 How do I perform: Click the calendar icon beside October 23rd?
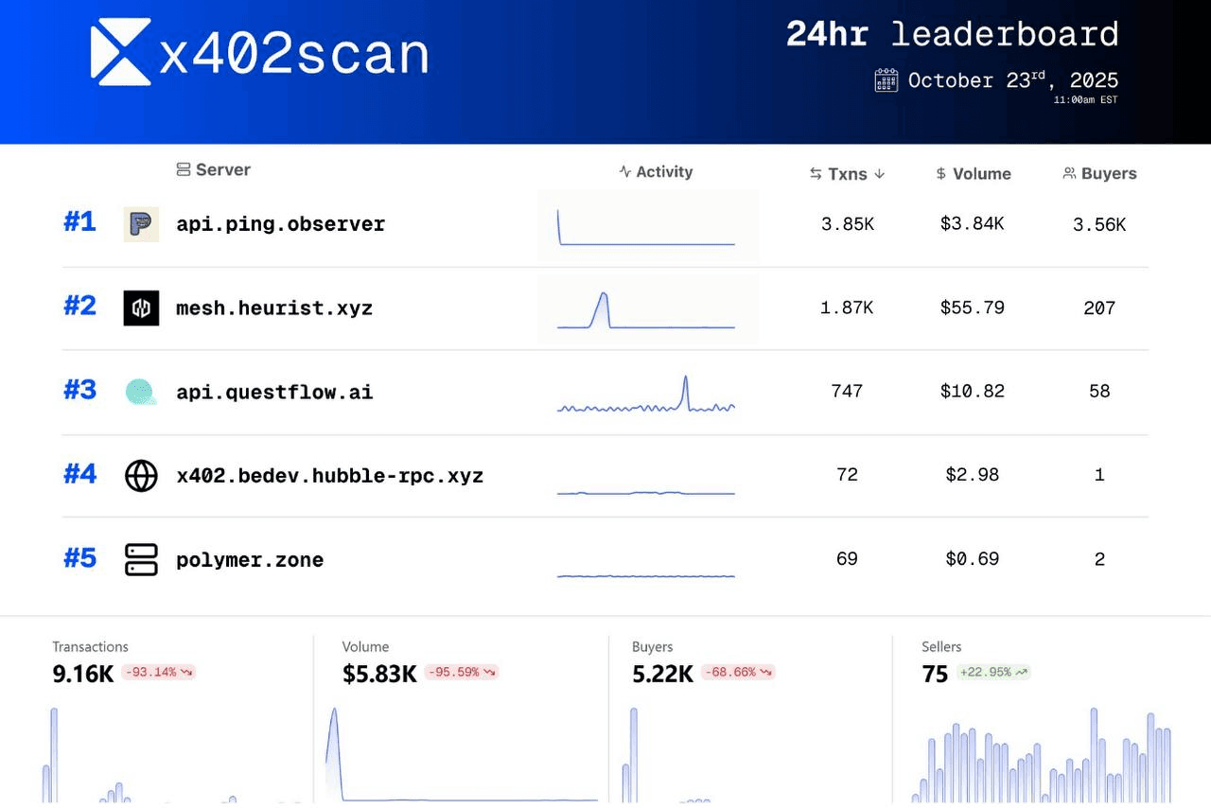[886, 80]
